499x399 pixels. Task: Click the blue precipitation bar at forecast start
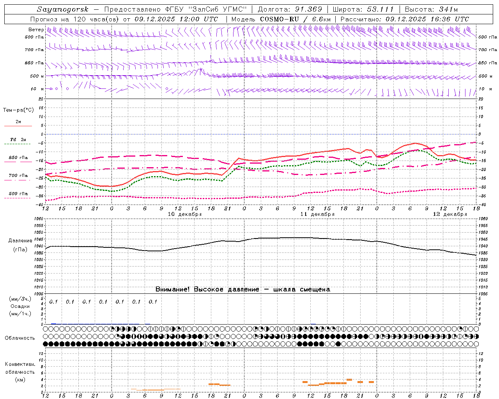53,324
